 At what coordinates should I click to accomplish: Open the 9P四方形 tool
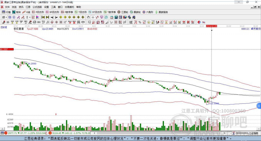point(53,12)
